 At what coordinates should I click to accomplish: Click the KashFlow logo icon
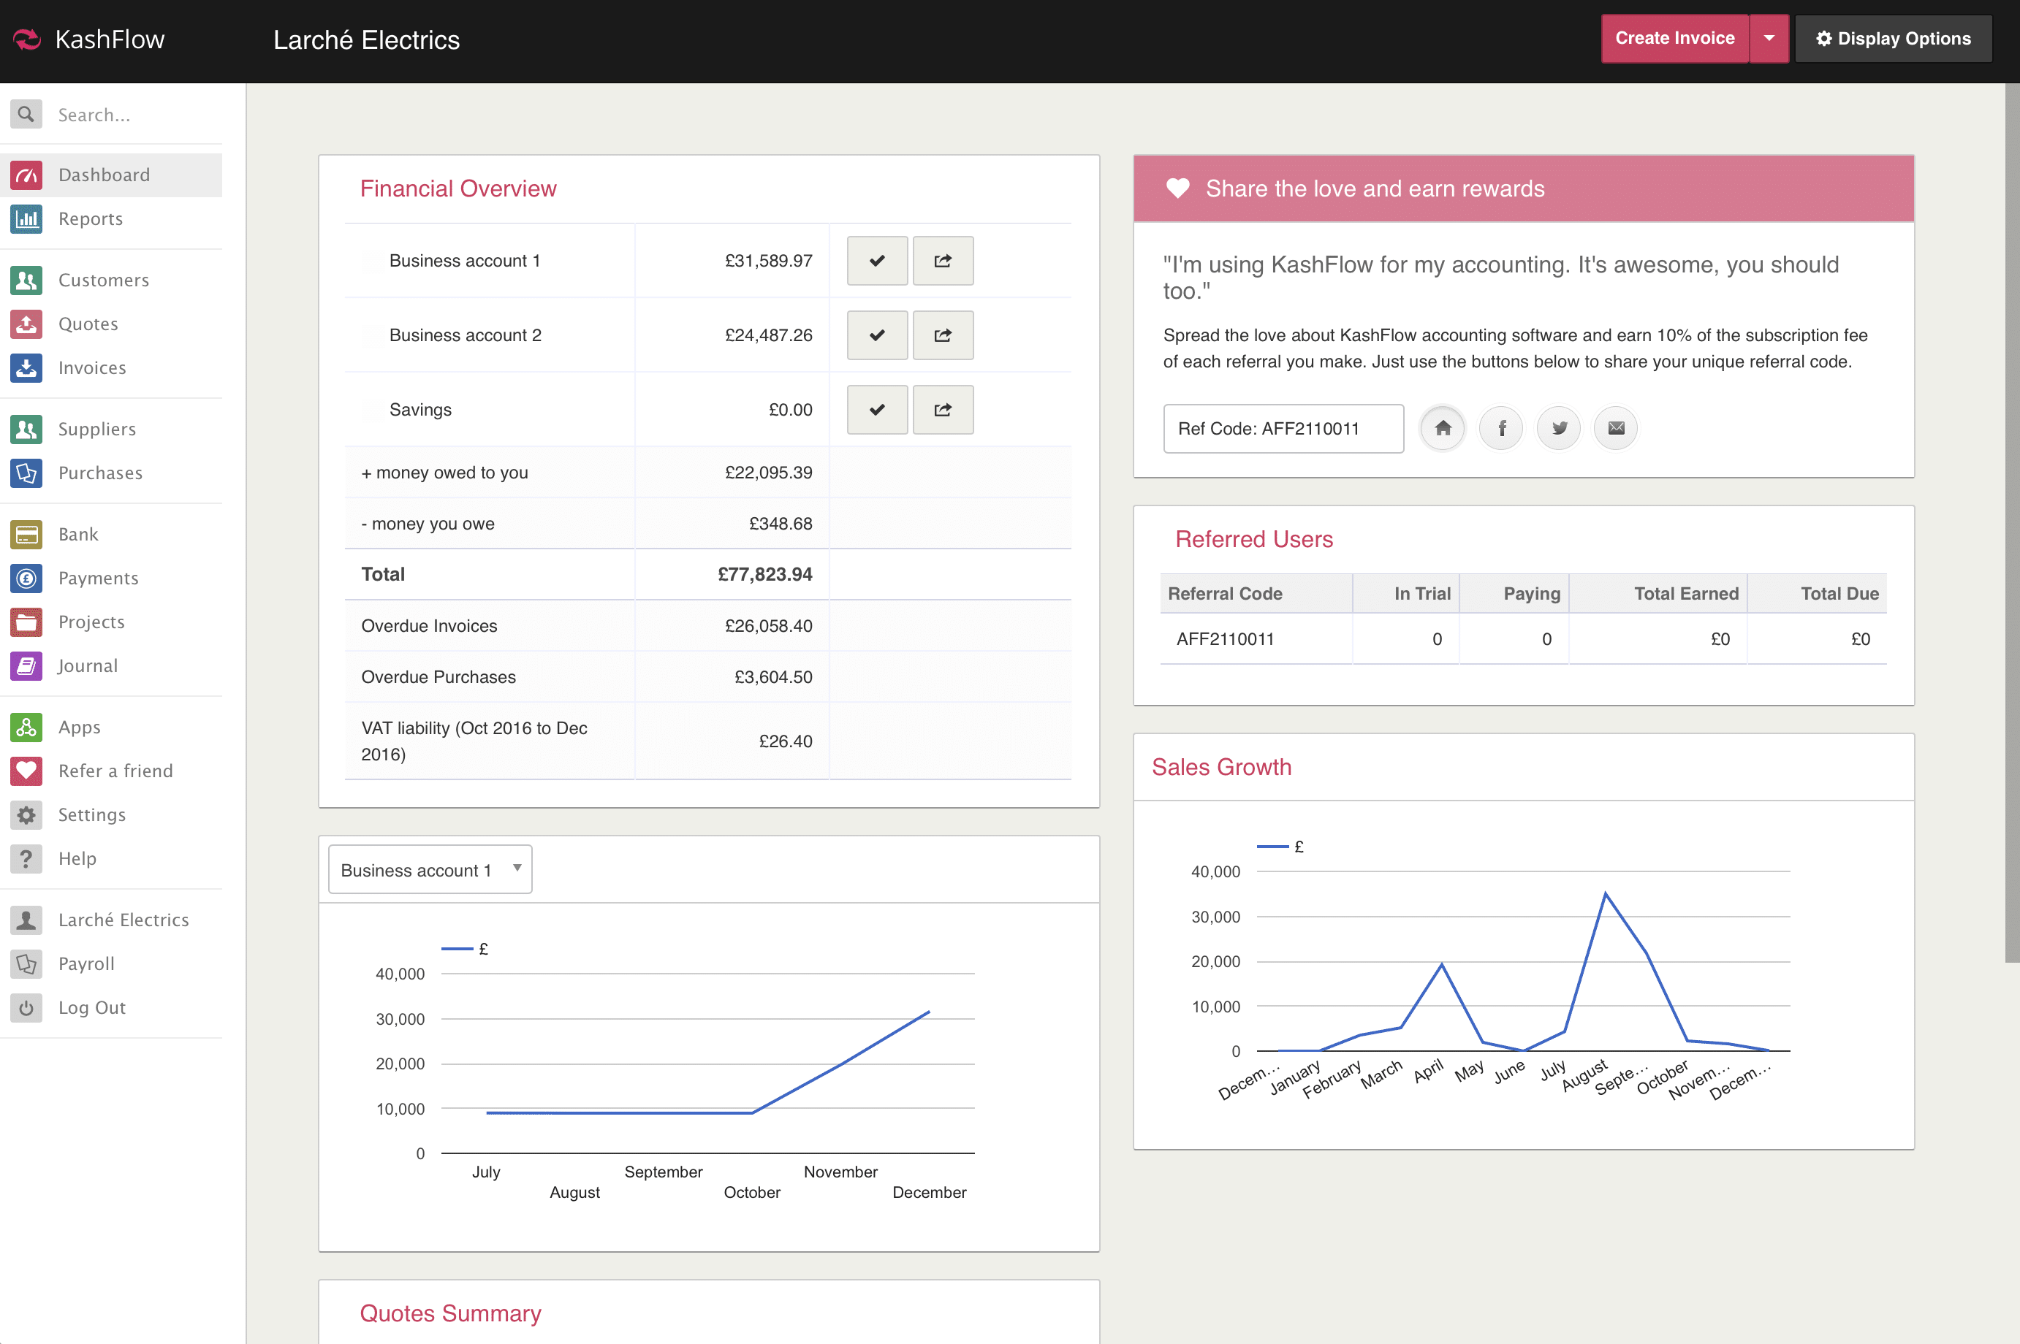click(28, 39)
